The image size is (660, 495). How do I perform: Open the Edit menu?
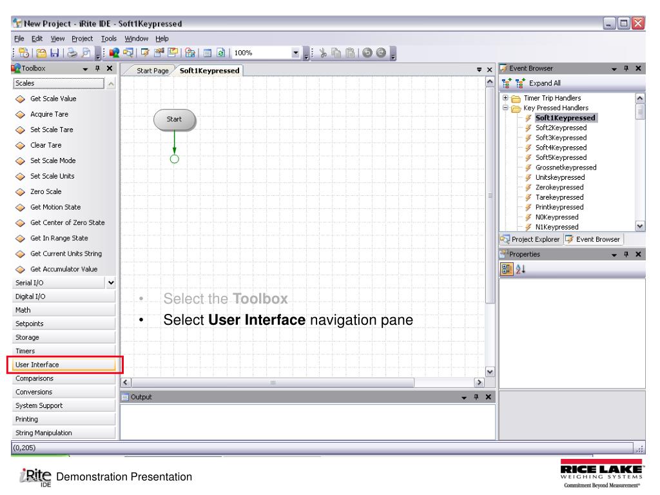[x=37, y=39]
